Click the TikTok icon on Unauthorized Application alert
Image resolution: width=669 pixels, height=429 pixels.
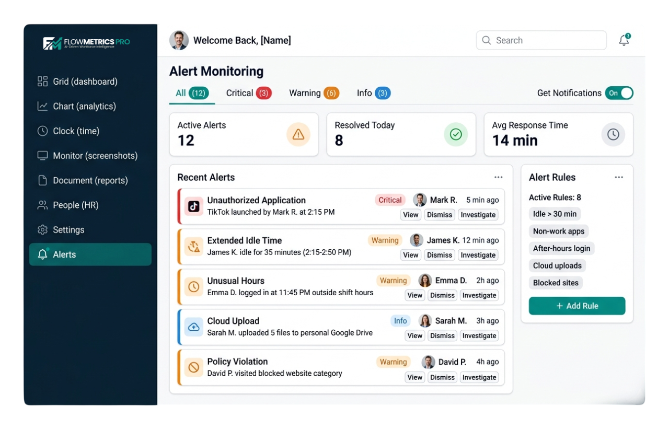(x=194, y=206)
